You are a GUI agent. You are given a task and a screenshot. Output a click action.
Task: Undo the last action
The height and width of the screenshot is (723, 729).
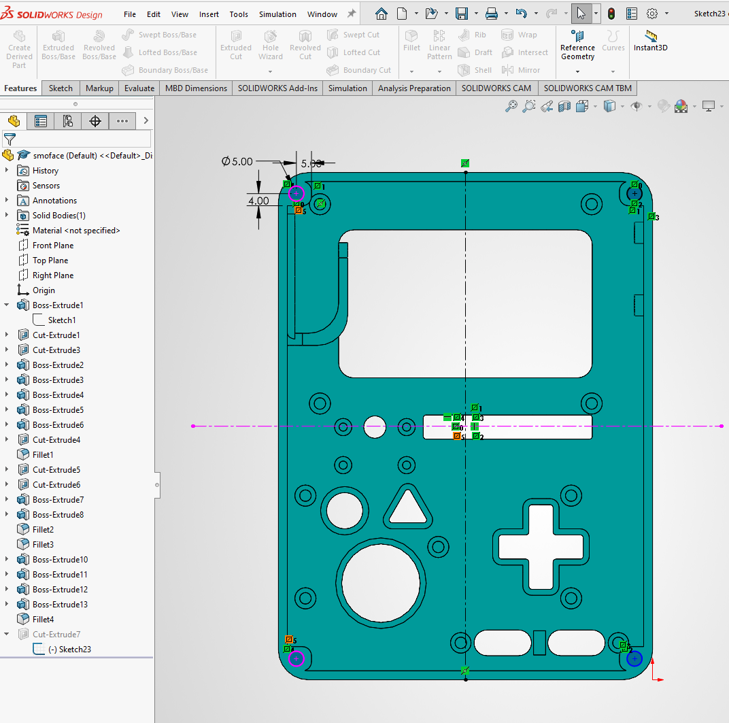click(521, 14)
